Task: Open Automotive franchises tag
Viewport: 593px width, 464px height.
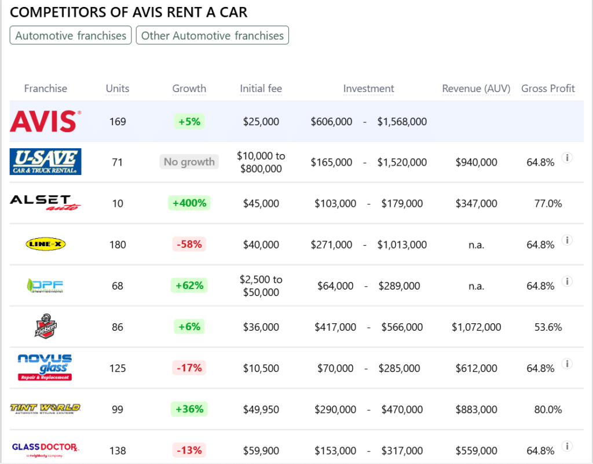Action: coord(71,35)
